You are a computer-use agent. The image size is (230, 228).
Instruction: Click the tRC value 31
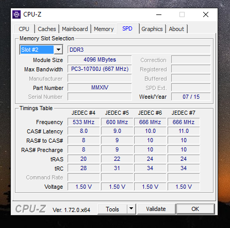point(117,168)
